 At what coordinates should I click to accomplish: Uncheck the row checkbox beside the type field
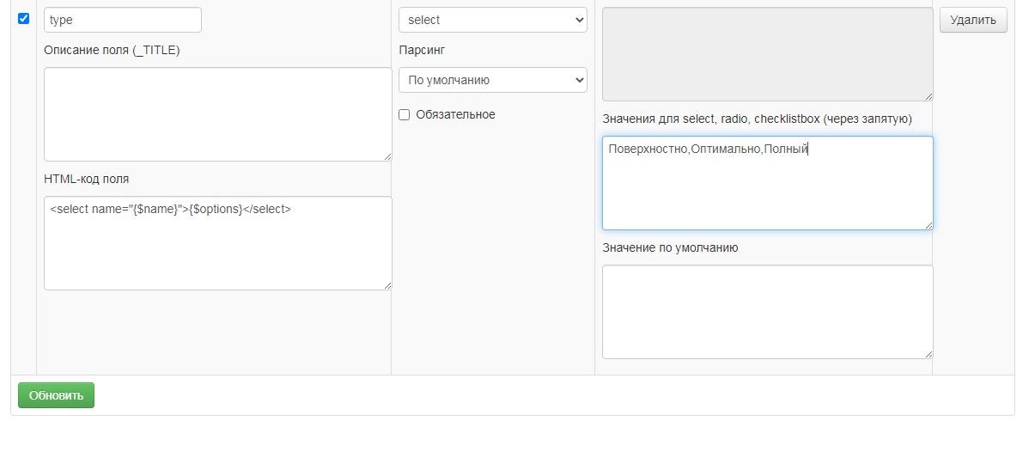(23, 18)
